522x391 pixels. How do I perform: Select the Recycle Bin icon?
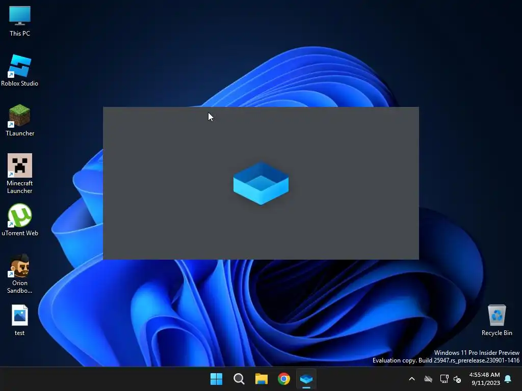click(497, 320)
